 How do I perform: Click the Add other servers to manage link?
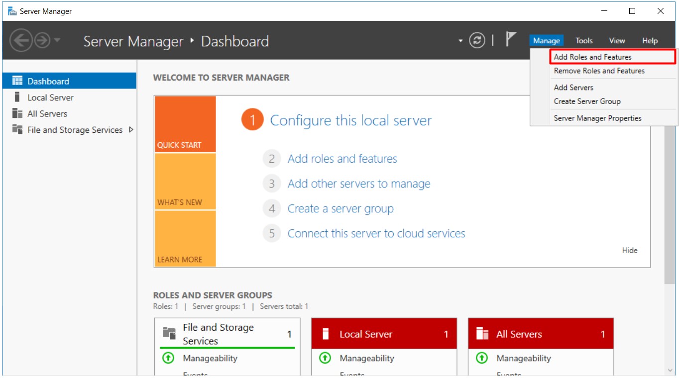(359, 184)
